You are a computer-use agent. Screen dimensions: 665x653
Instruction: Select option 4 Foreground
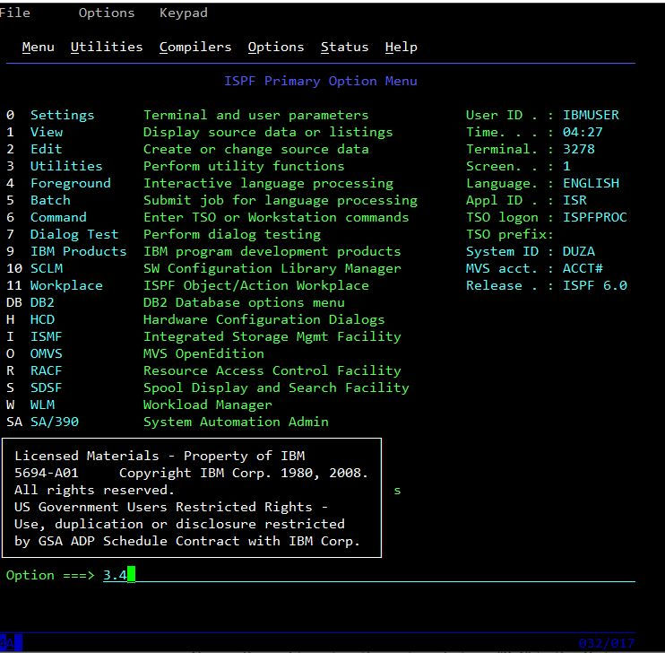[71, 183]
